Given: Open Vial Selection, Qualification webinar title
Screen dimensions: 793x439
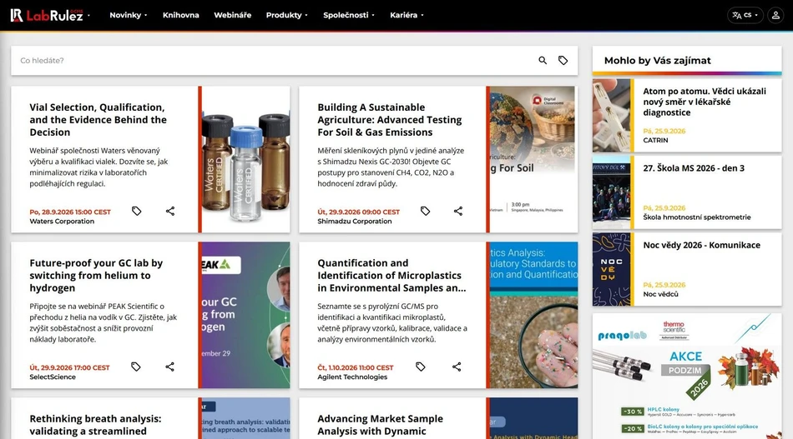Looking at the screenshot, I should 98,120.
